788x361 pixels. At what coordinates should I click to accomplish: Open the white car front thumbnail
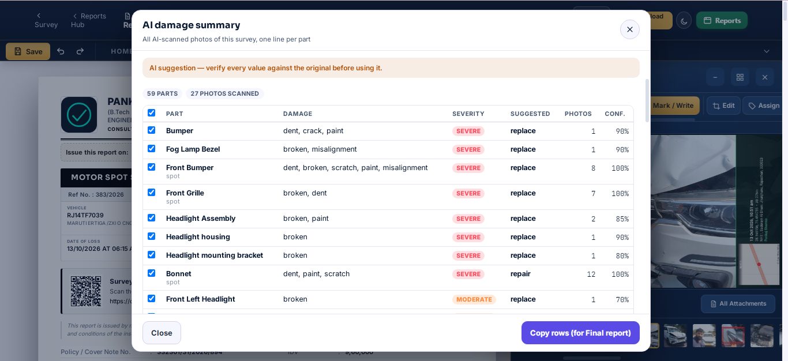[675, 335]
